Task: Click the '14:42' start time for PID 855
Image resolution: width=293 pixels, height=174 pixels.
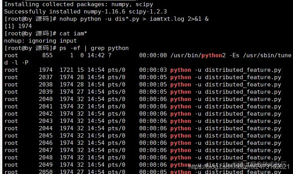Action: pos(96,55)
